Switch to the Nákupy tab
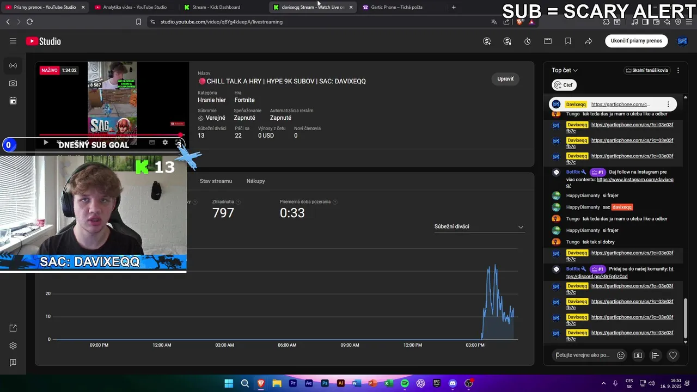697x392 pixels. coord(255,181)
